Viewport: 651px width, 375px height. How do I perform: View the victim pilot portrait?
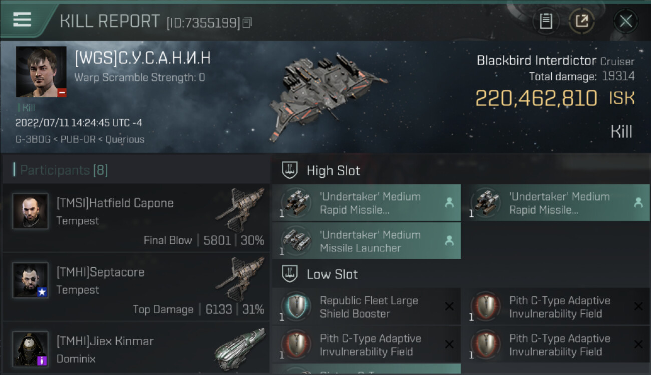coord(41,72)
